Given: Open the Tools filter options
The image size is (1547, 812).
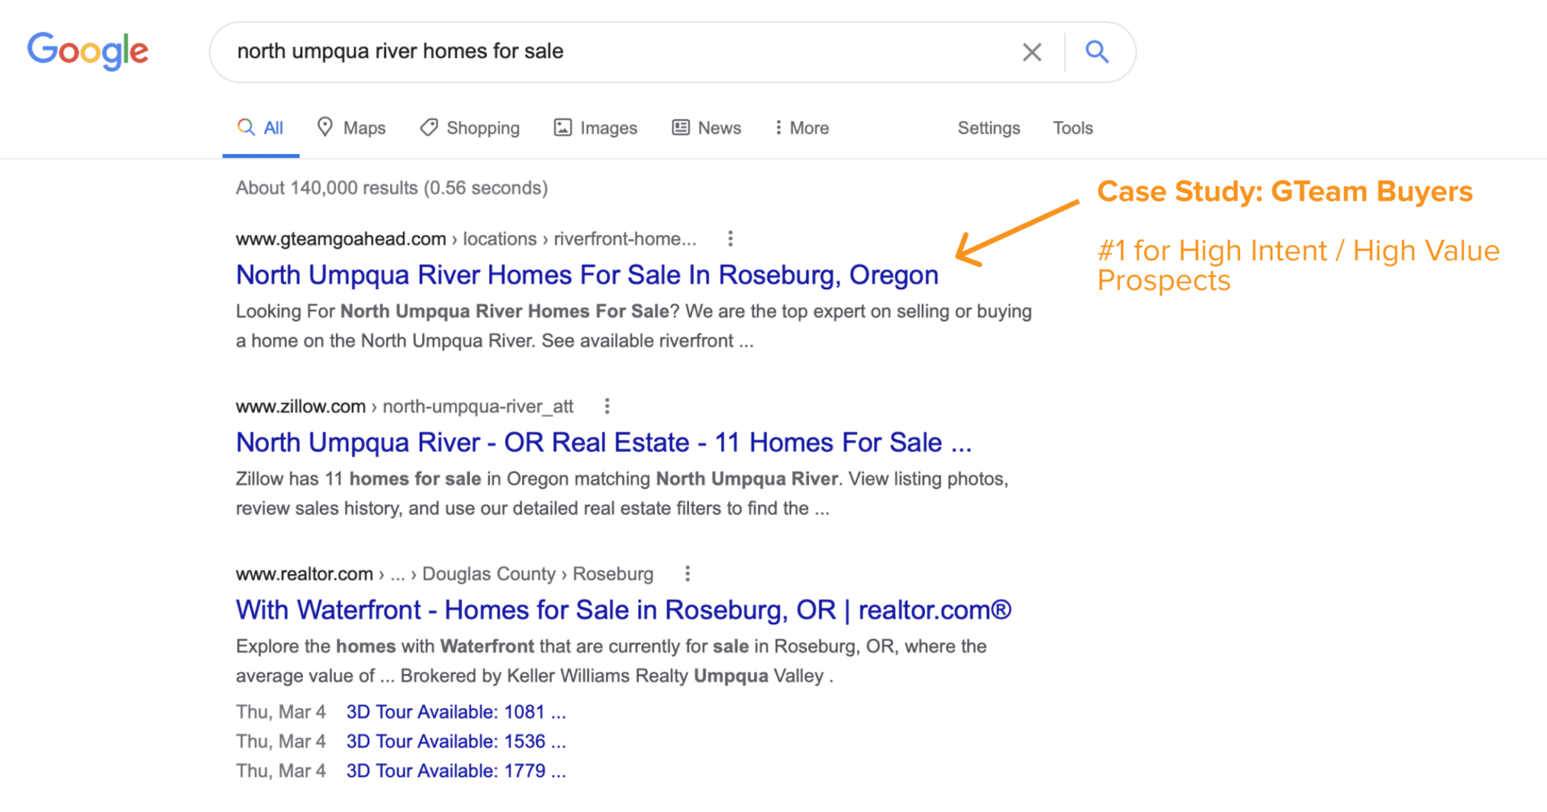Looking at the screenshot, I should click(x=1072, y=128).
